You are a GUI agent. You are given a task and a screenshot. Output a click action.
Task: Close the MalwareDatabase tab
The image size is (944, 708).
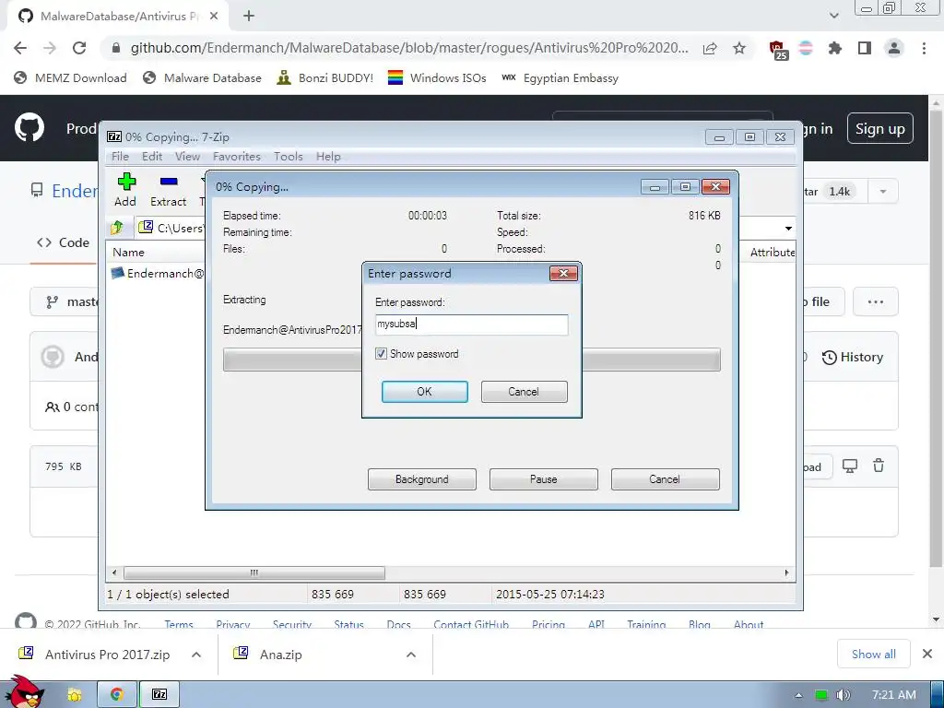click(214, 17)
